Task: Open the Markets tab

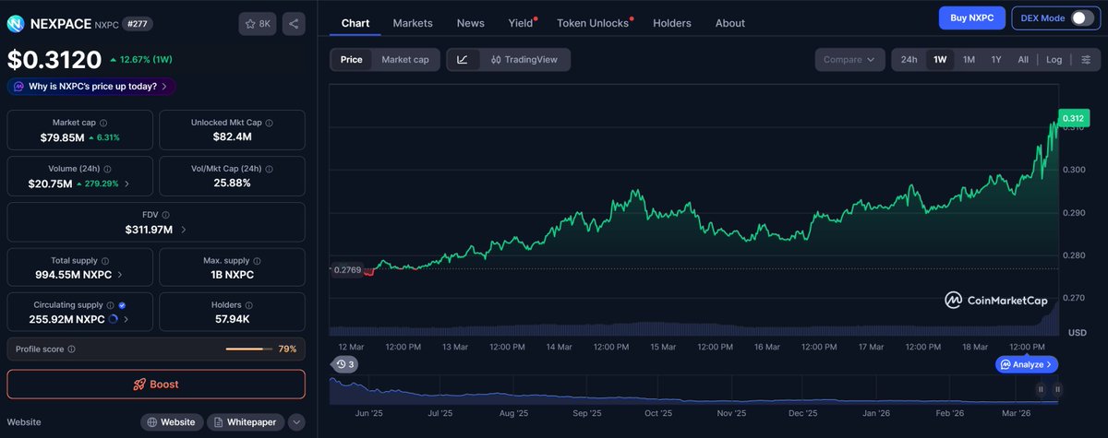Action: [x=413, y=23]
